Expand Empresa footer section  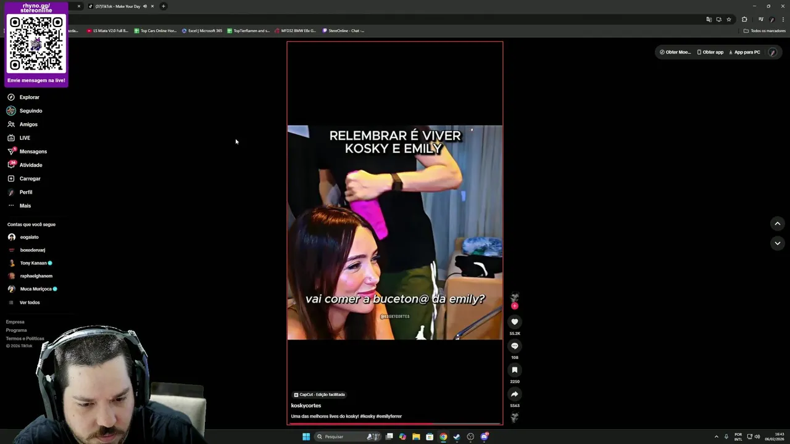(x=15, y=322)
